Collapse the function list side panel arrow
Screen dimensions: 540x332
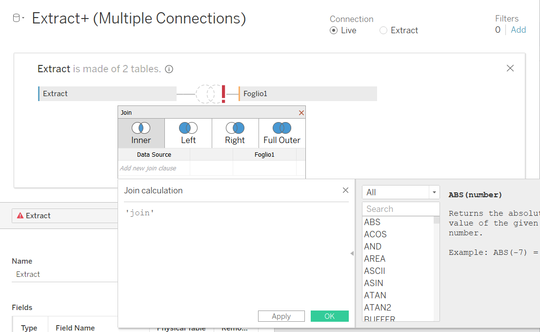[352, 253]
